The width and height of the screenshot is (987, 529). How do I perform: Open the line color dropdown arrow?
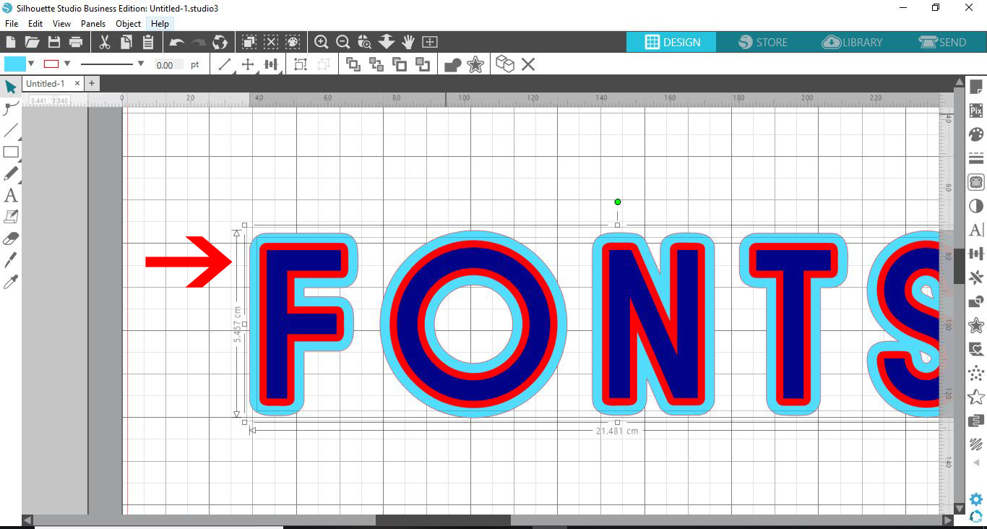coord(67,64)
